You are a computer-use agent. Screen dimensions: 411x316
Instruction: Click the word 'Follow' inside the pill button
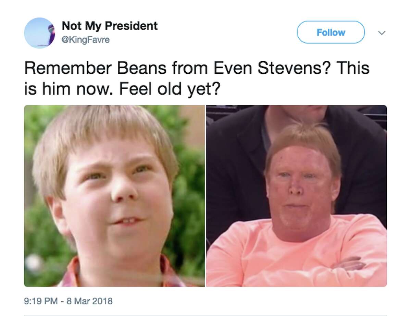[331, 33]
